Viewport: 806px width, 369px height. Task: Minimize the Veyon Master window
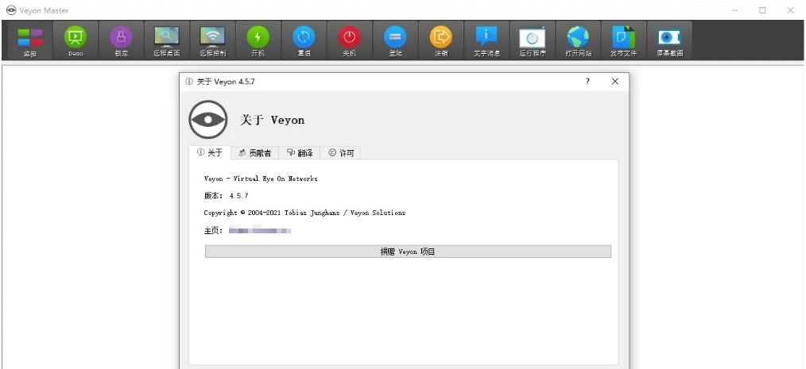[735, 10]
